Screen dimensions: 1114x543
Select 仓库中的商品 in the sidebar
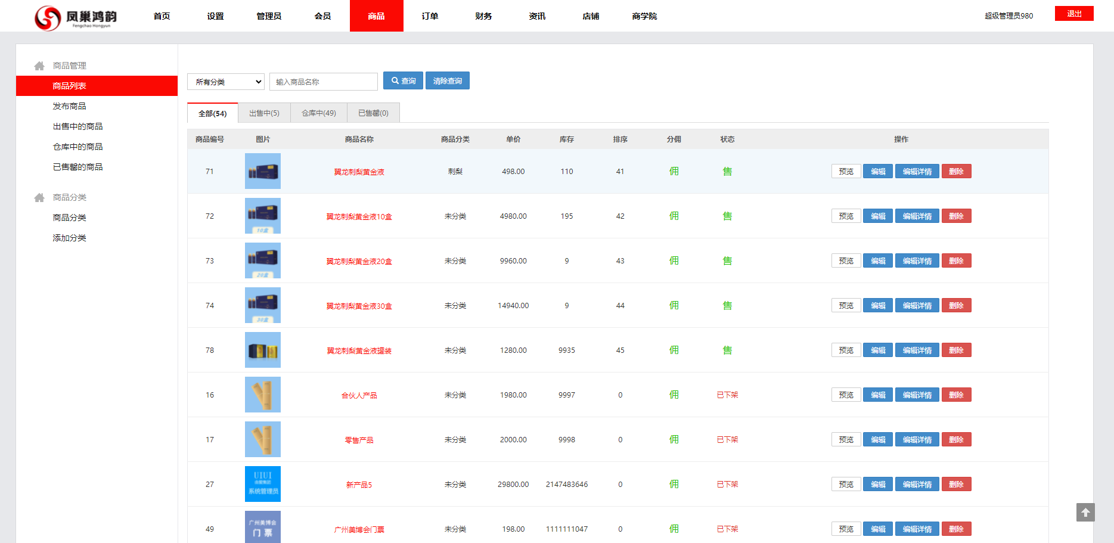77,147
